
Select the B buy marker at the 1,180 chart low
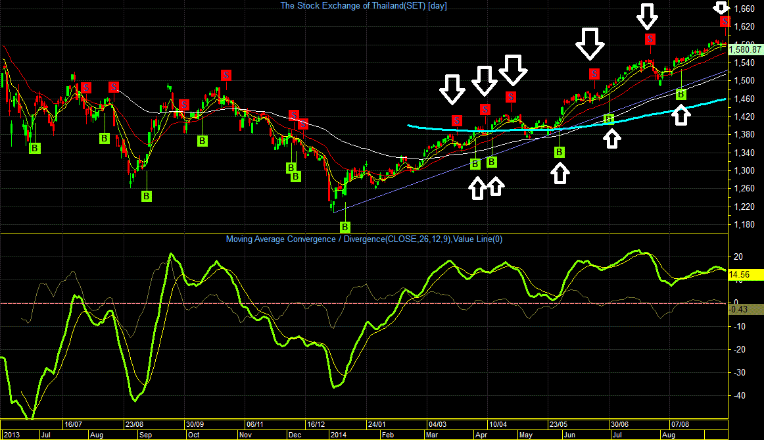(x=345, y=227)
